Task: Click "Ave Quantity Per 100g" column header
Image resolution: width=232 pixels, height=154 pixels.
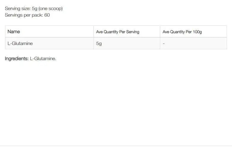Action: pyautogui.click(x=182, y=32)
